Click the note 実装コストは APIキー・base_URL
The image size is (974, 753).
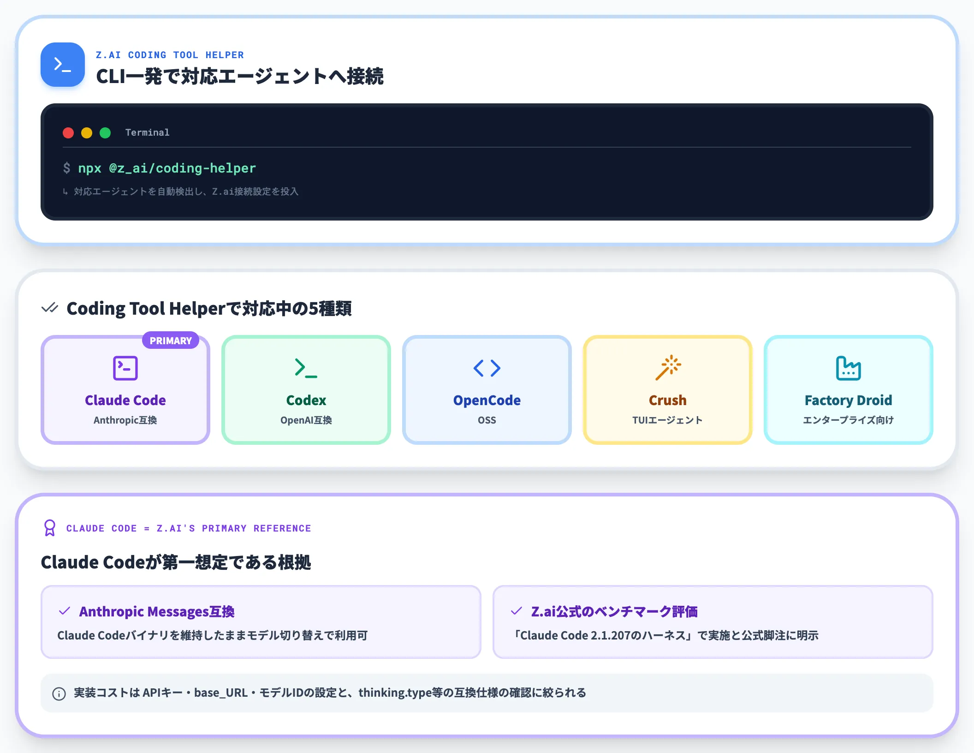[330, 693]
